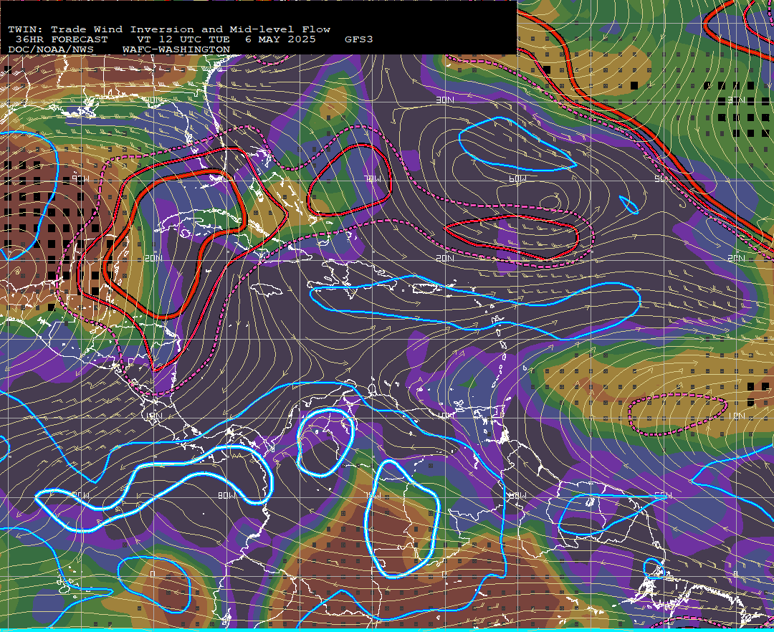774x632 pixels.
Task: Select the "GFS3" model label
Action: (x=359, y=39)
